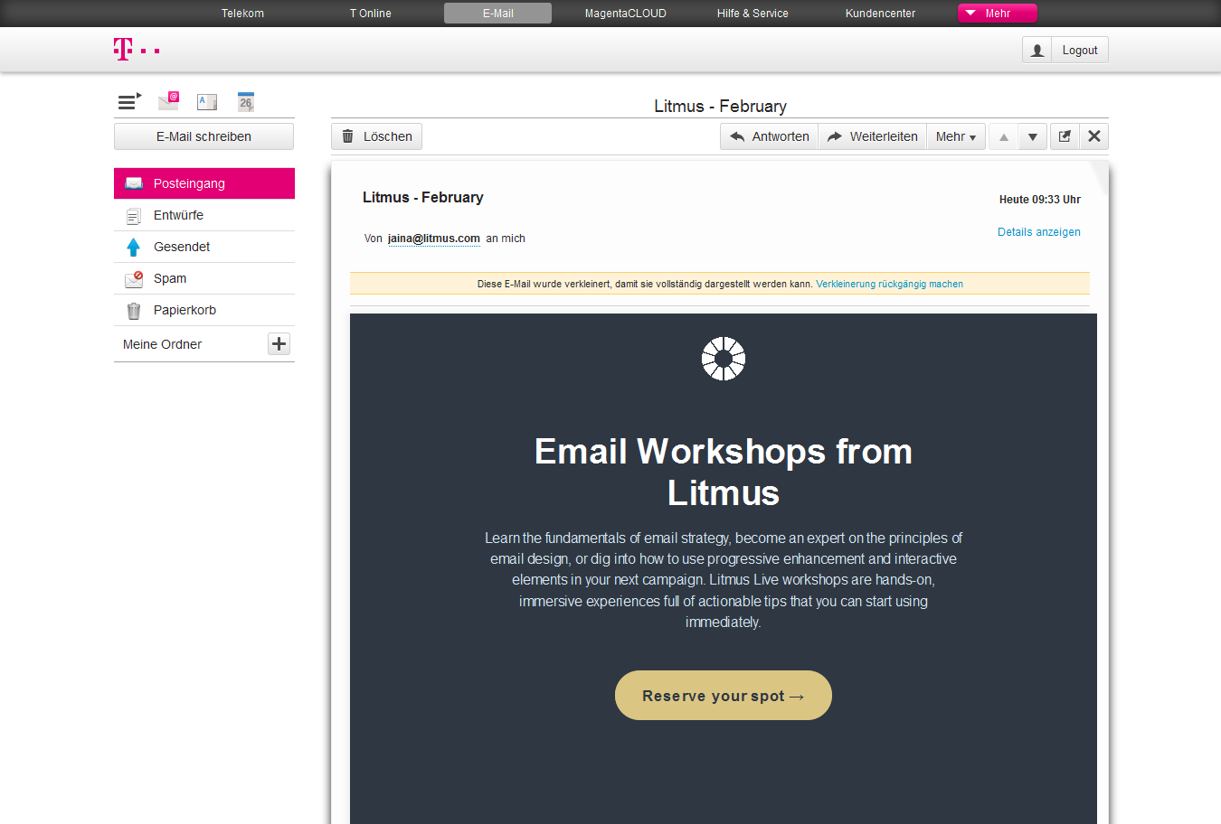
Task: Click Verkleinerung rückgängig machen link
Action: [x=889, y=284]
